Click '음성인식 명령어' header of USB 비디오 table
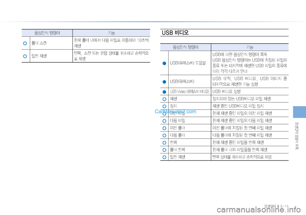The image size is (306, 215). pos(186,47)
